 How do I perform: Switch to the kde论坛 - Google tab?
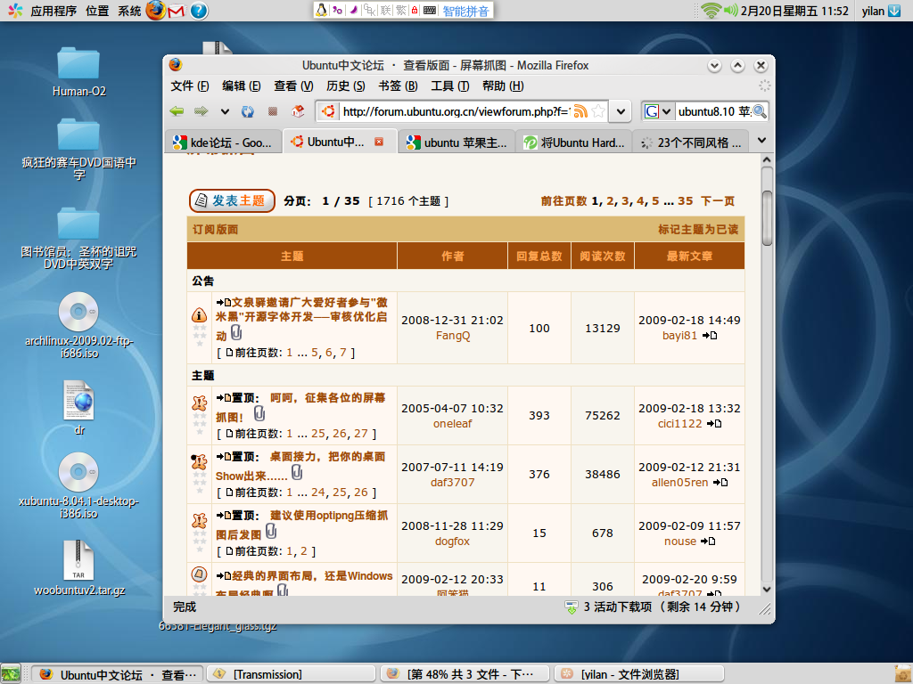click(224, 142)
